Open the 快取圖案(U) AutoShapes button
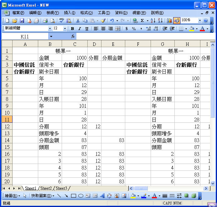This screenshot has height=207, width=217. click(x=43, y=196)
